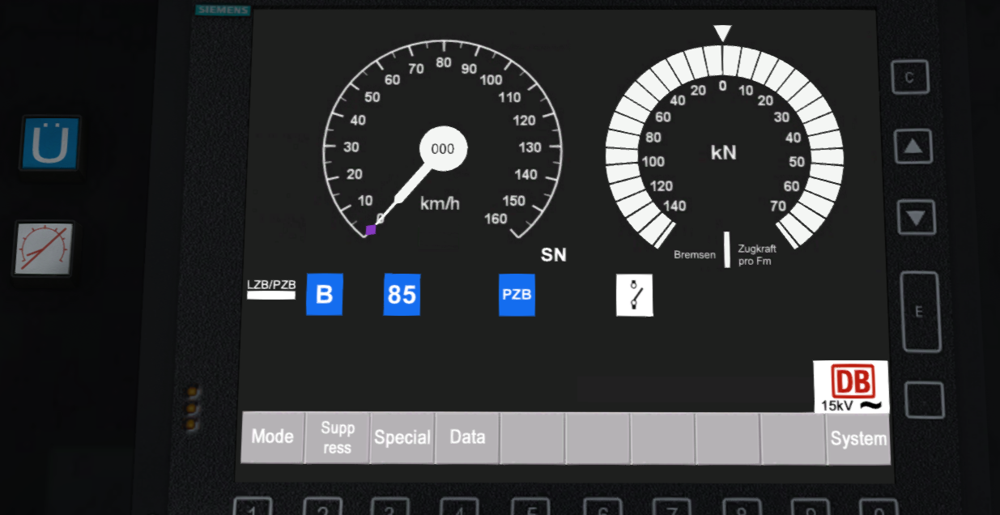Click the 140 mark on the brake scale

click(674, 206)
